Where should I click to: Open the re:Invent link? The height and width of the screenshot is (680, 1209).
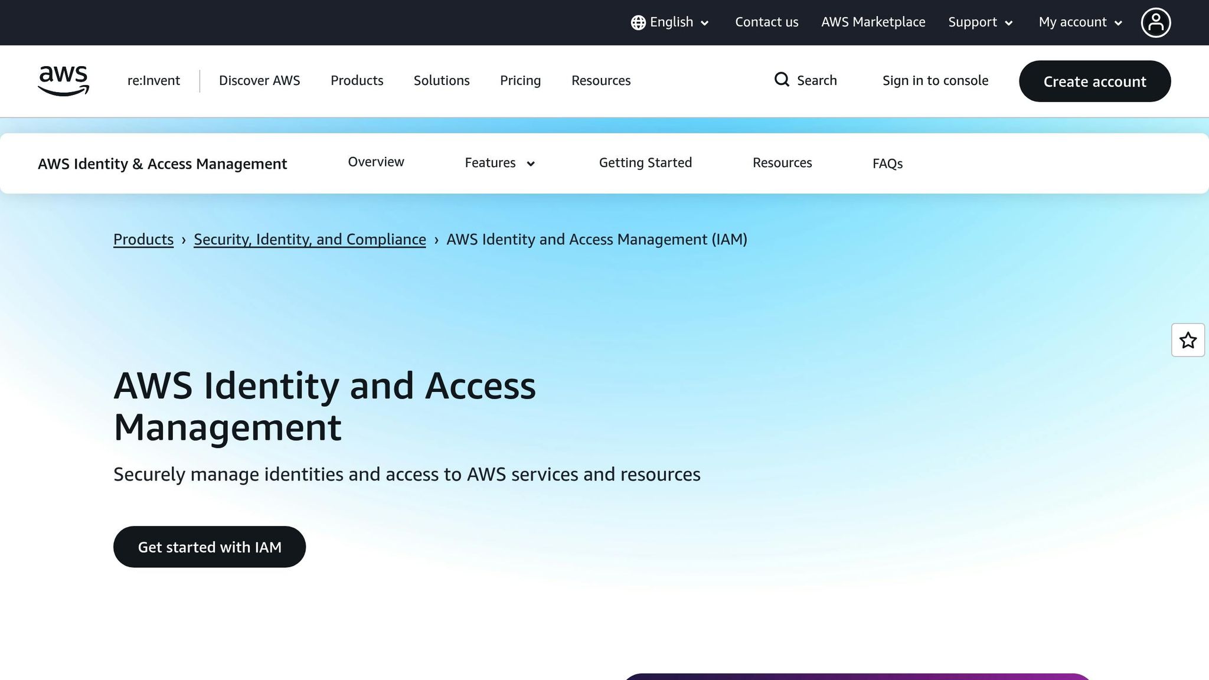(153, 80)
